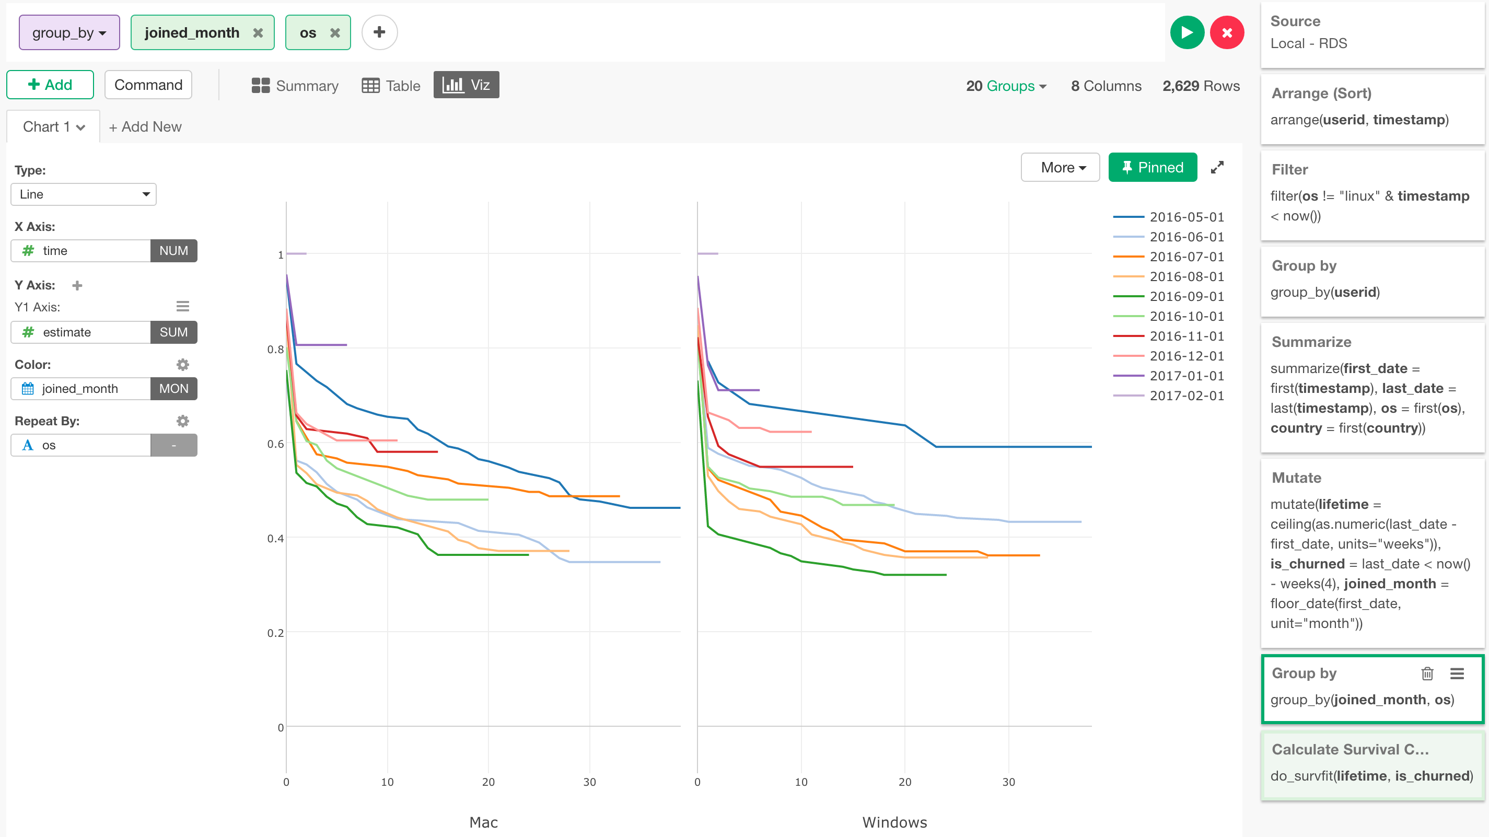
Task: Toggle the 2017-01-01 legend series
Action: 1169,376
